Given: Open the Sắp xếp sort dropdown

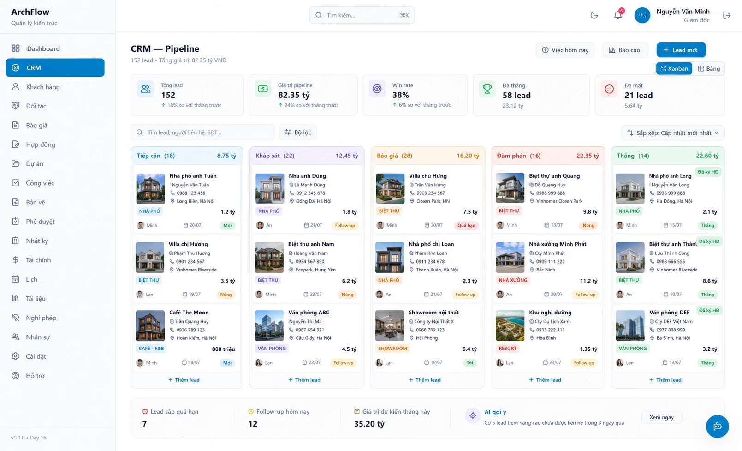Looking at the screenshot, I should [673, 133].
